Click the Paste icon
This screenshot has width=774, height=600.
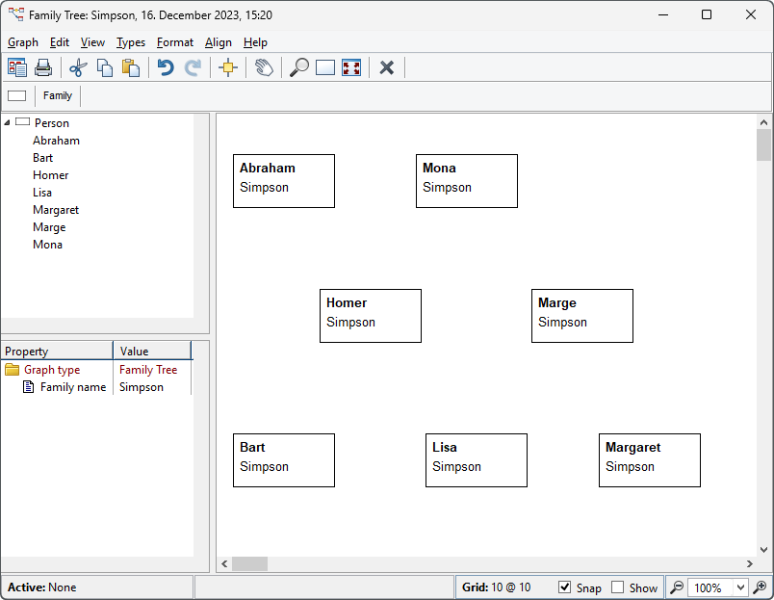[x=132, y=67]
